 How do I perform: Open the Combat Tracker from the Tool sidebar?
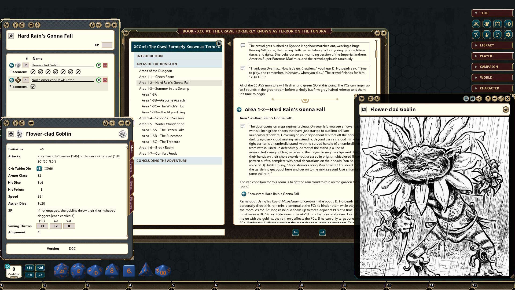(476, 24)
